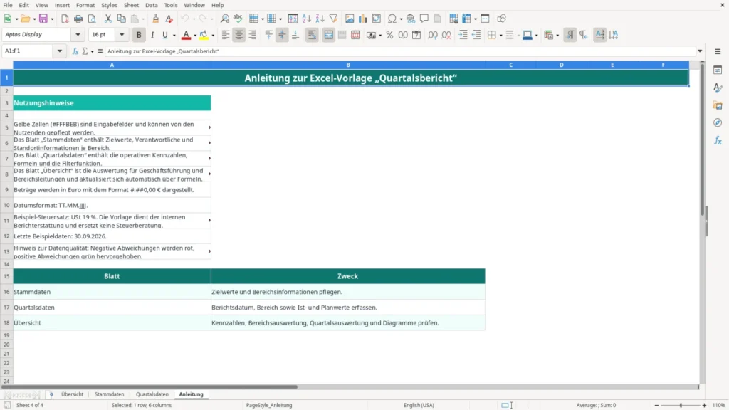Open the Navigator compass sidebar icon
The width and height of the screenshot is (729, 410).
coord(718,122)
